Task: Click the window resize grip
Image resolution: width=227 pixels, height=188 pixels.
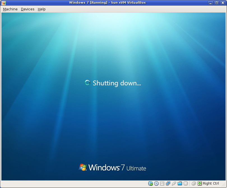Action: click(x=224, y=185)
